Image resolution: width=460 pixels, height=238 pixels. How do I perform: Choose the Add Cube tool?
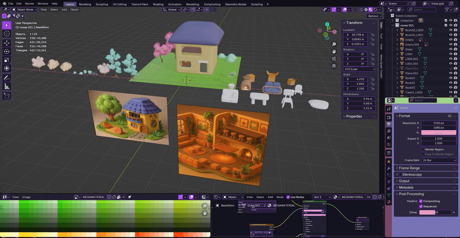7,96
